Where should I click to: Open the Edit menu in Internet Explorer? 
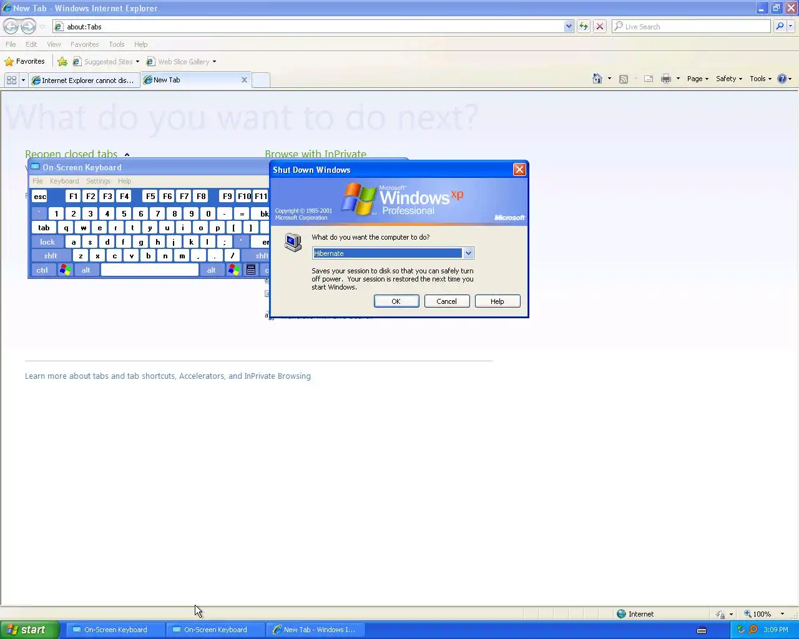coord(31,44)
